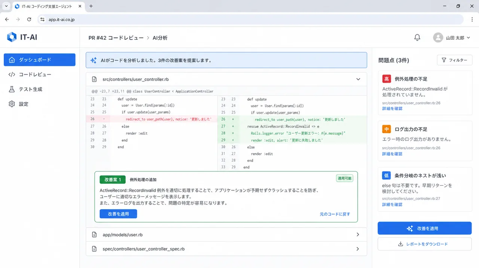Click the funnel icon in フィルター
This screenshot has height=268, width=479.
[x=444, y=60]
